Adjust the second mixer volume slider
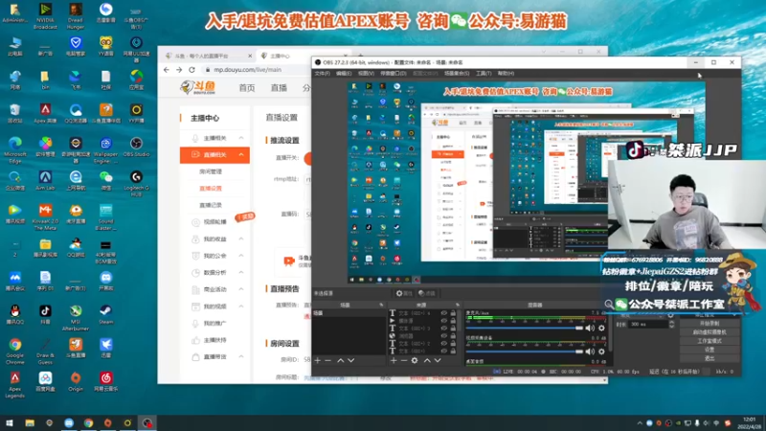 [525, 352]
